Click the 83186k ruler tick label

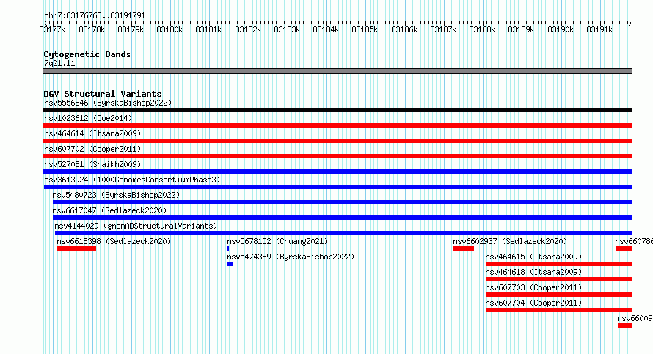point(404,29)
